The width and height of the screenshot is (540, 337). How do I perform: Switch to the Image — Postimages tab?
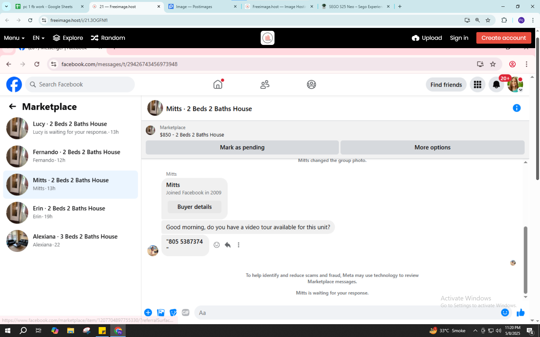point(203,6)
